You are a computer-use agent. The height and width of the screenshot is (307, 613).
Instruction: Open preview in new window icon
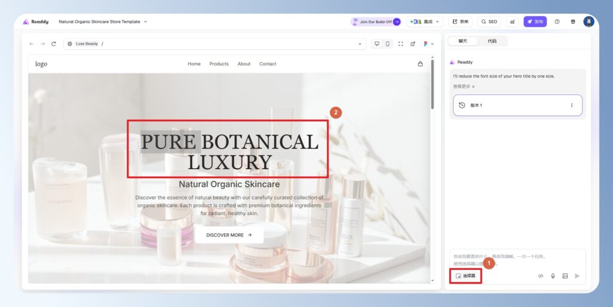(x=412, y=44)
